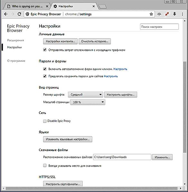Open the umbrella protection icon
The width and height of the screenshot is (188, 192).
click(x=159, y=14)
